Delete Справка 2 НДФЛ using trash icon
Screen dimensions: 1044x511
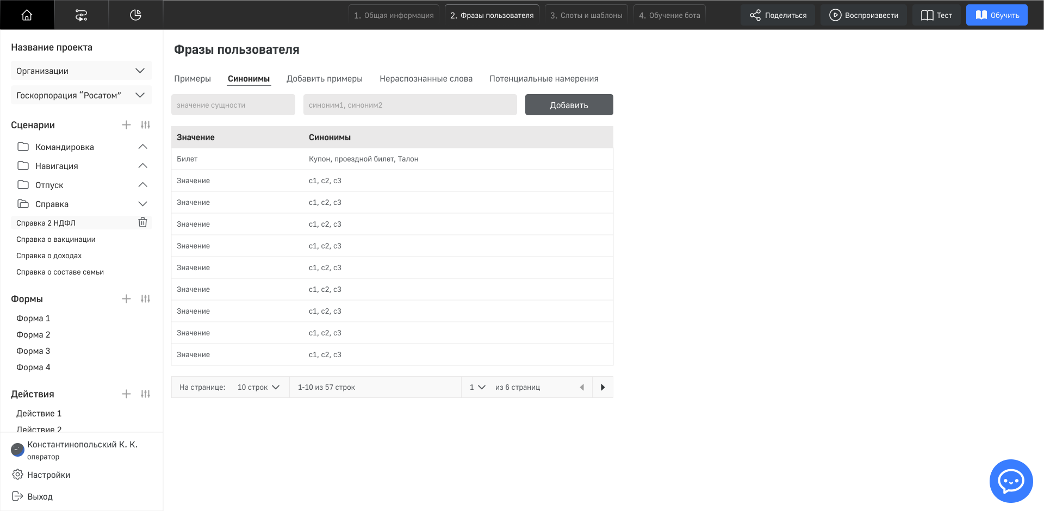(142, 222)
